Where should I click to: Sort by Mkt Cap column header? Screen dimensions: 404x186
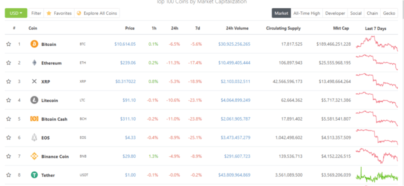click(341, 28)
